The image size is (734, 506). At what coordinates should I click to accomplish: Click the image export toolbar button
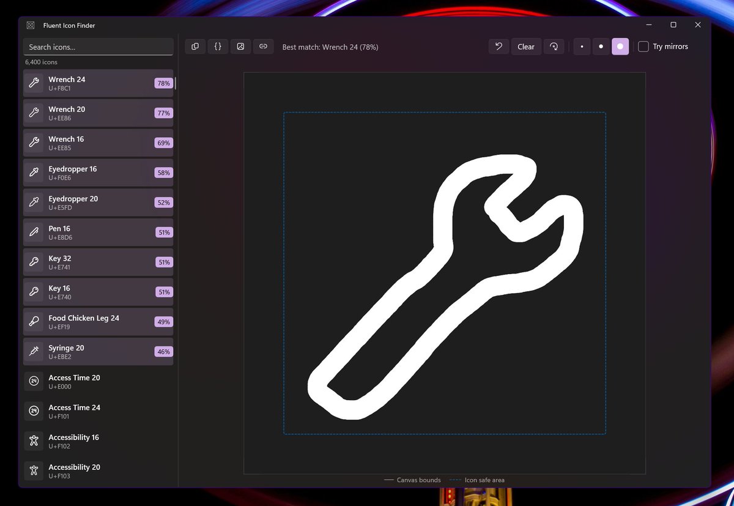(x=240, y=47)
